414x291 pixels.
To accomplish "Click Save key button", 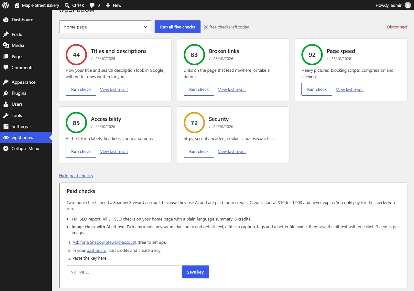I will tap(195, 272).
